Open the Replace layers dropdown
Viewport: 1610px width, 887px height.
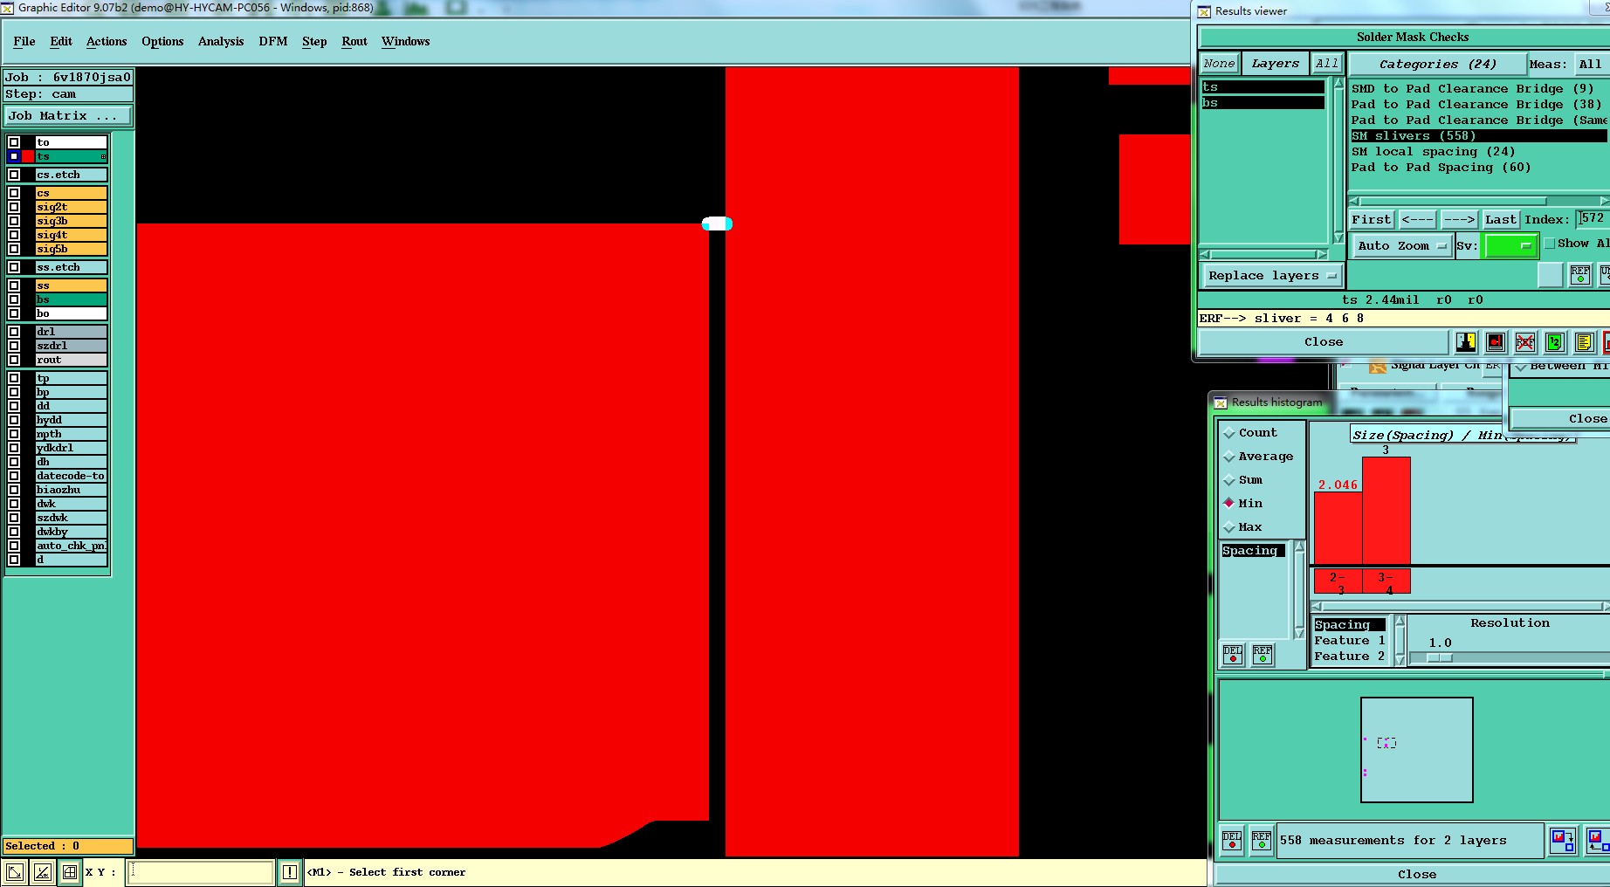coord(1271,276)
